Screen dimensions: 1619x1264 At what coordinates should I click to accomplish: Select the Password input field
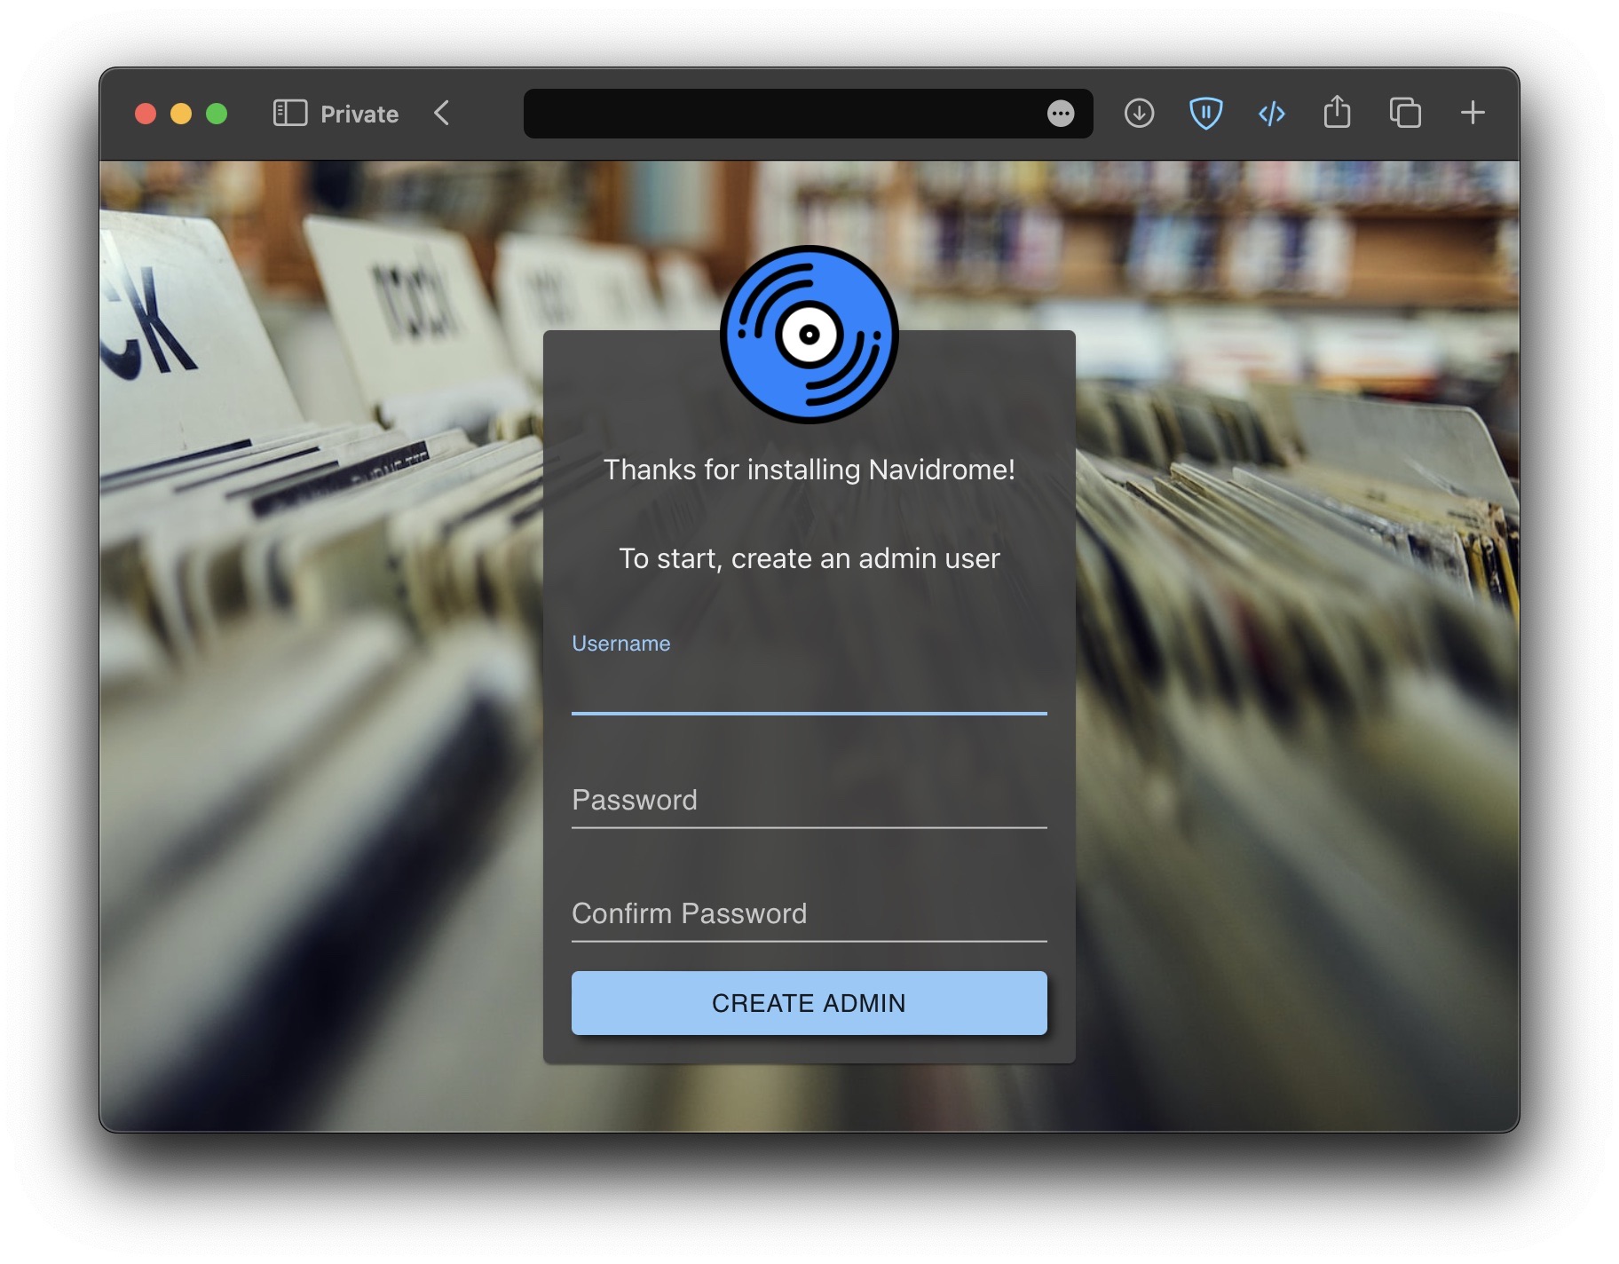click(809, 801)
